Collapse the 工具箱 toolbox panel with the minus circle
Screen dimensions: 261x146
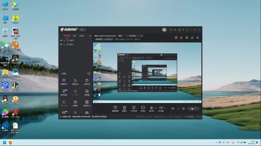89,74
